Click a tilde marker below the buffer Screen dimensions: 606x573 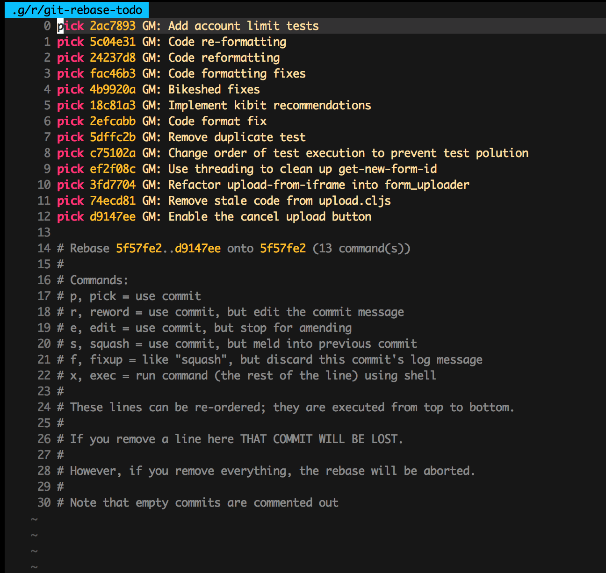click(33, 519)
